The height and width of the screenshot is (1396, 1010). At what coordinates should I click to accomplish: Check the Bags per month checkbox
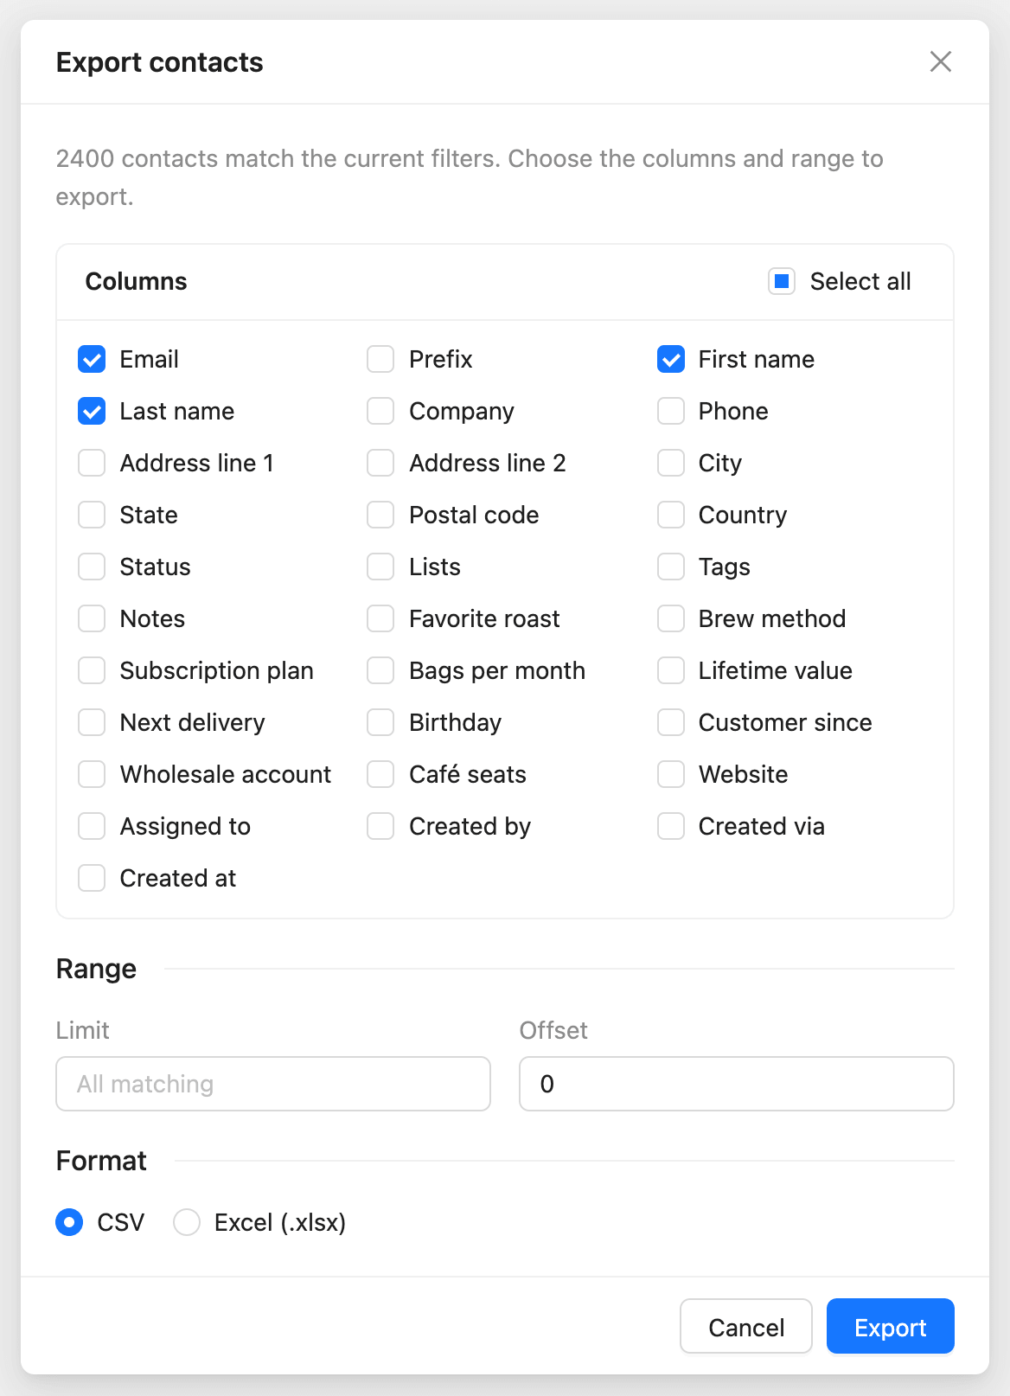(x=380, y=670)
